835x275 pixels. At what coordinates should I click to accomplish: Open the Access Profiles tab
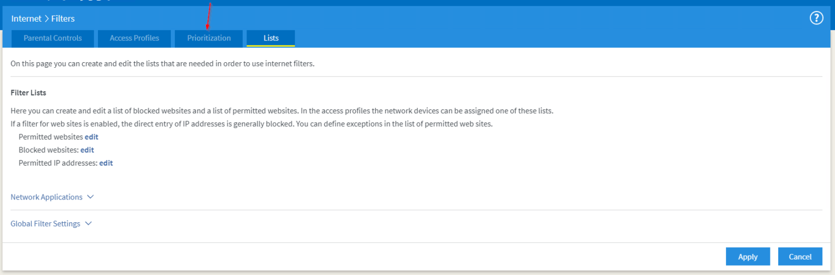tap(134, 38)
